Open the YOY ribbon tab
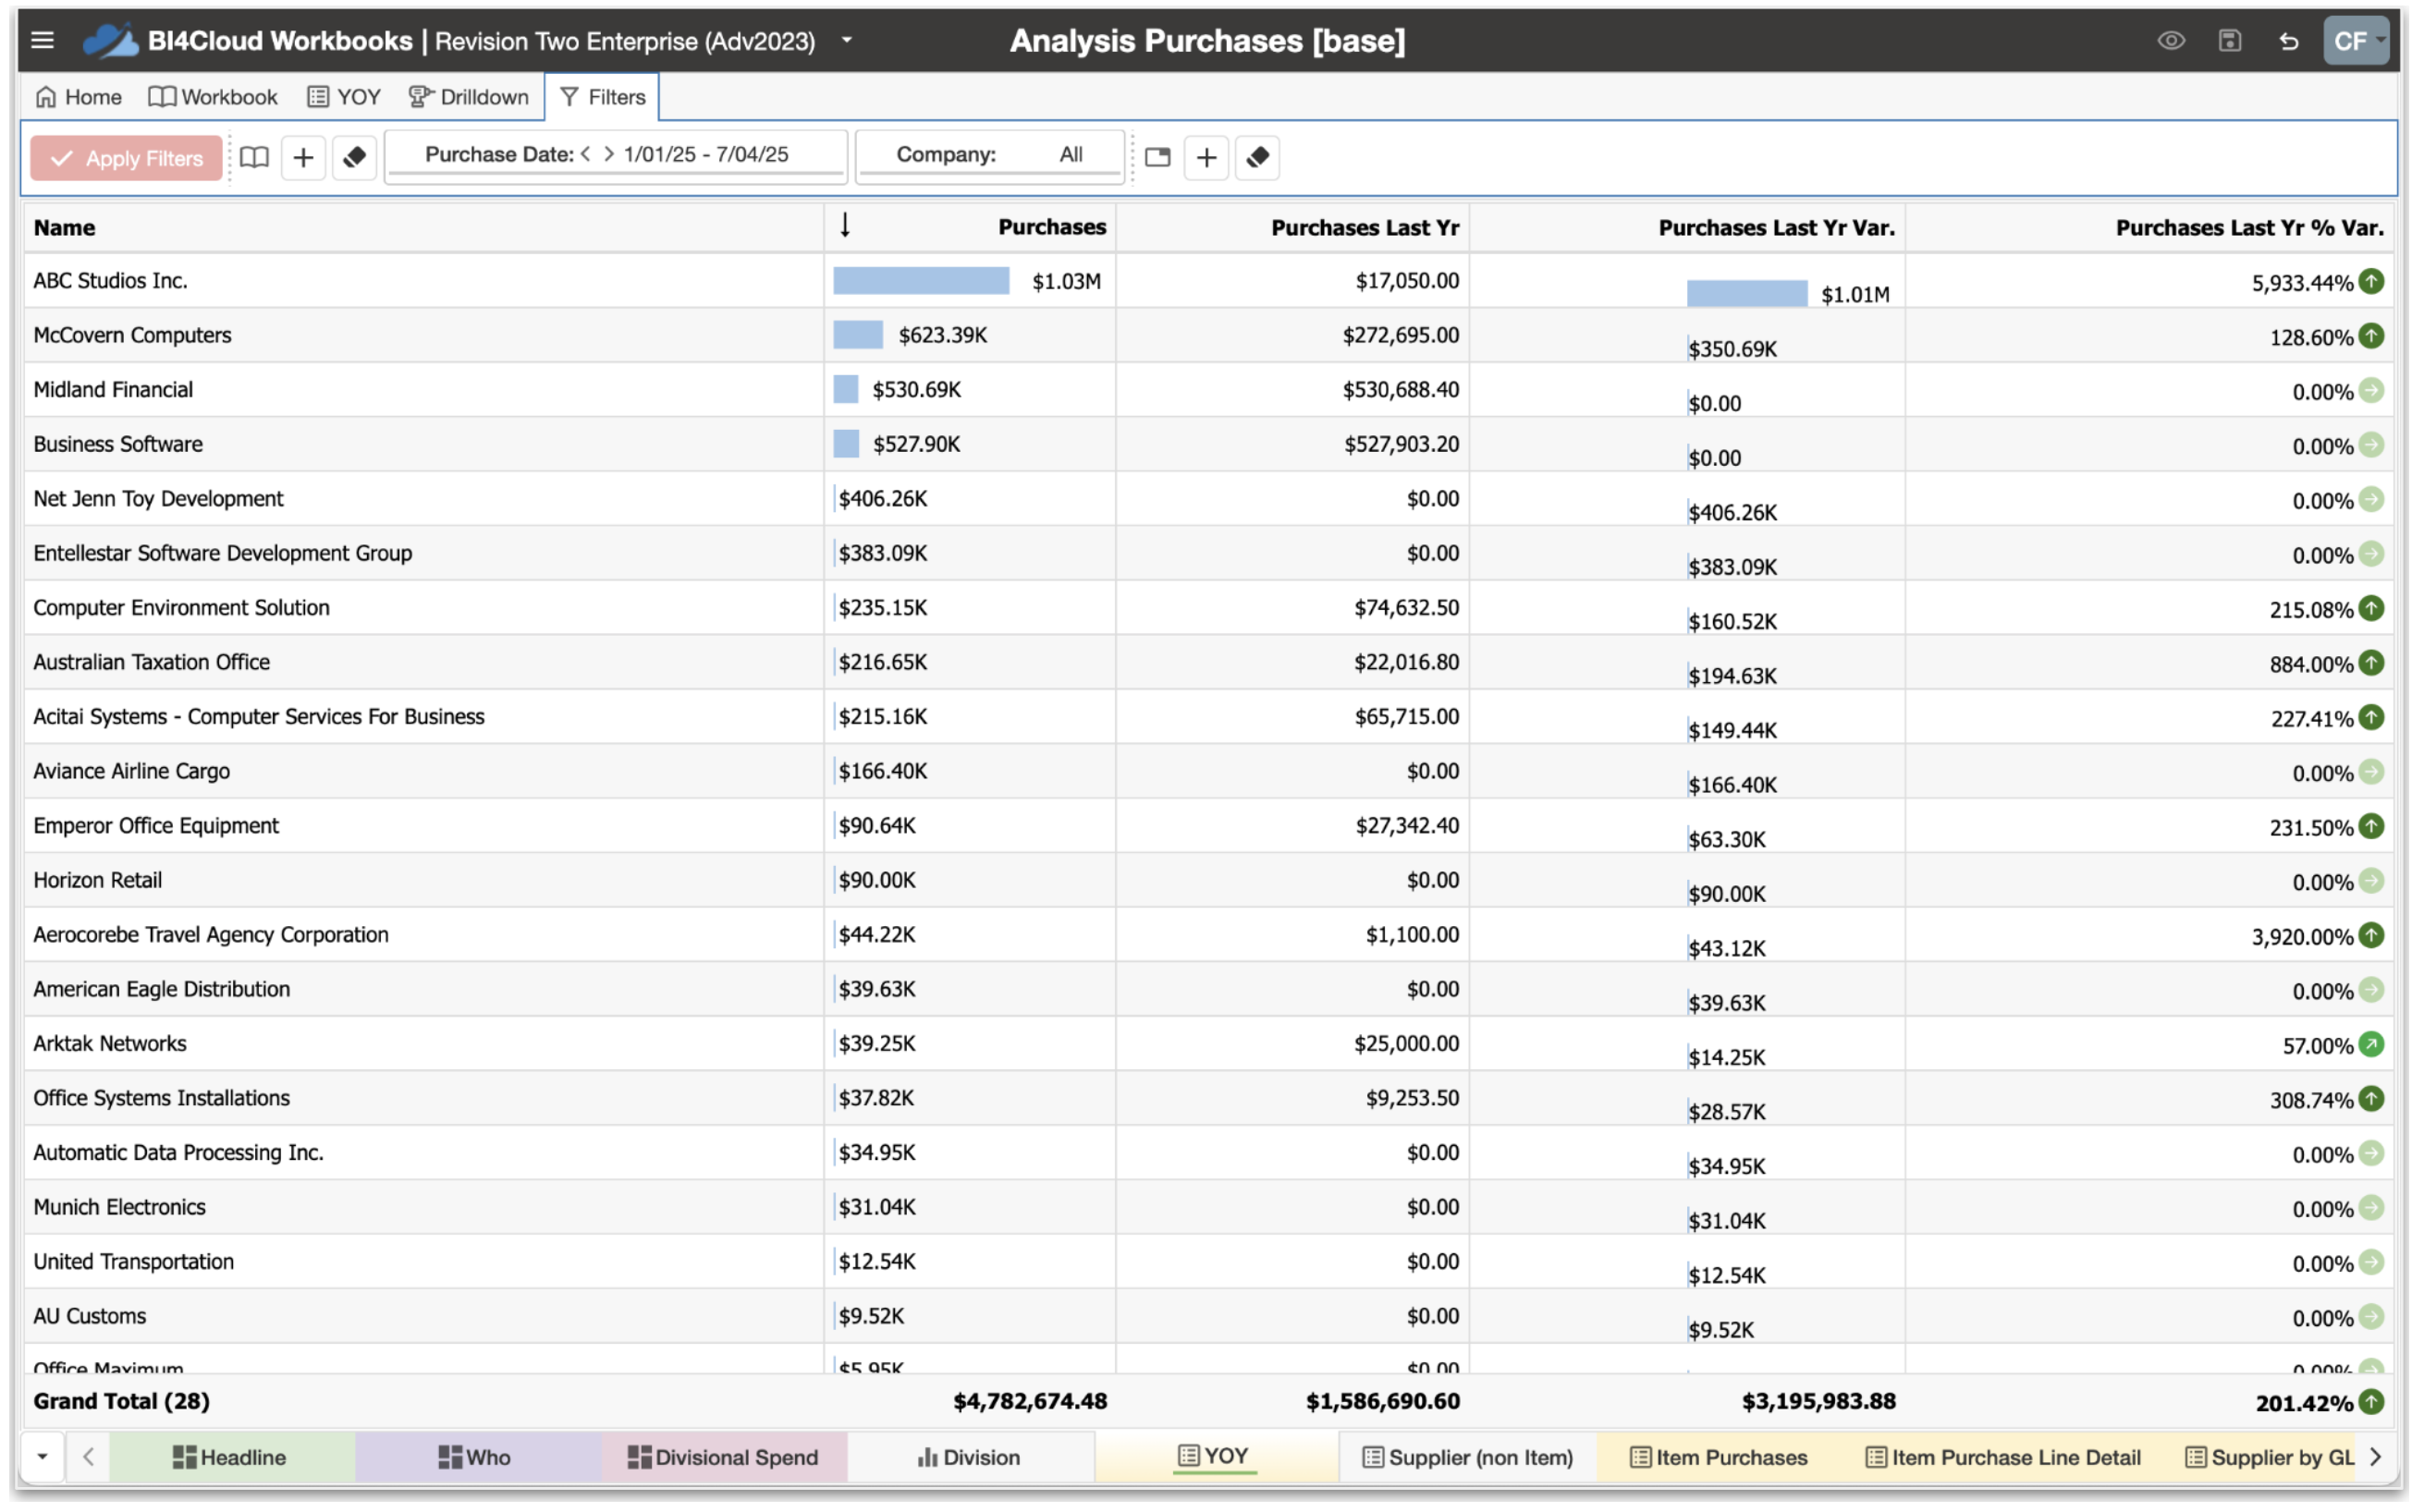 [344, 97]
